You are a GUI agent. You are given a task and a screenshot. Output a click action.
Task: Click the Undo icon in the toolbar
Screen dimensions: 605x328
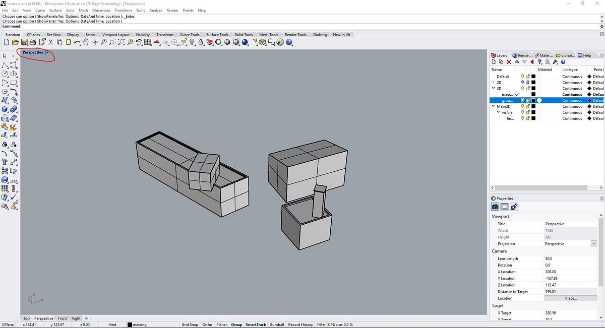pos(77,42)
